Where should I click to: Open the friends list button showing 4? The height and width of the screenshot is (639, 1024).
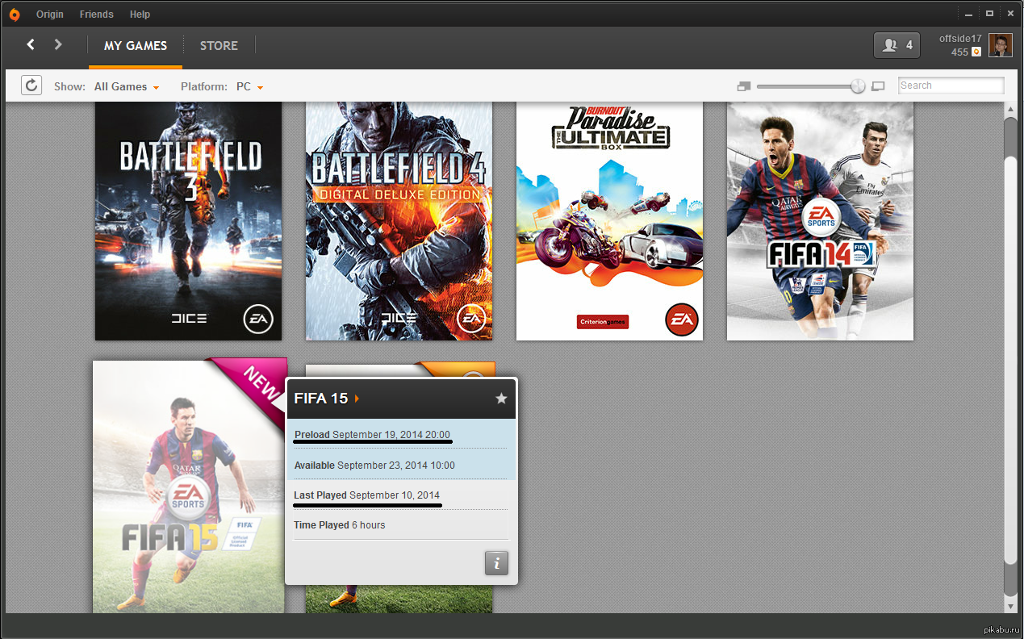(x=897, y=45)
